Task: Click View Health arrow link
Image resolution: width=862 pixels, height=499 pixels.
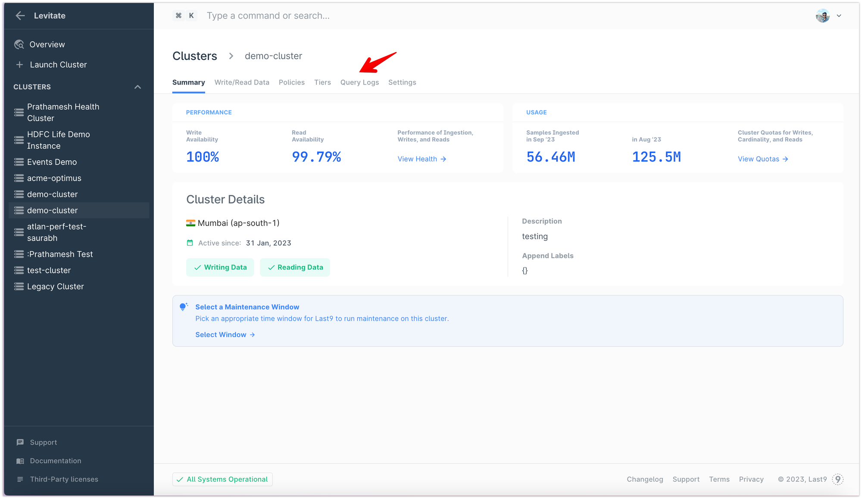Action: tap(422, 159)
